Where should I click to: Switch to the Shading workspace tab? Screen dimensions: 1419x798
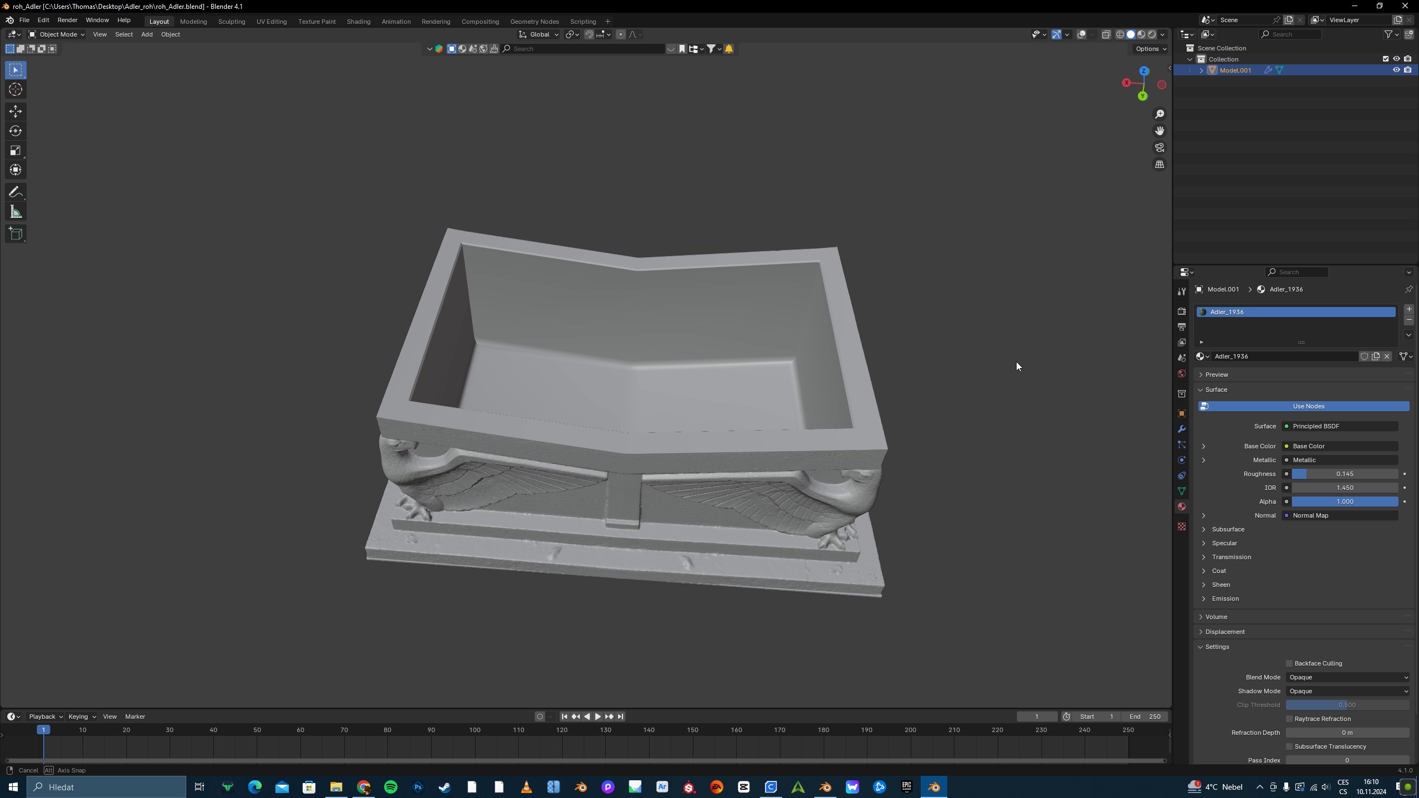coord(359,21)
